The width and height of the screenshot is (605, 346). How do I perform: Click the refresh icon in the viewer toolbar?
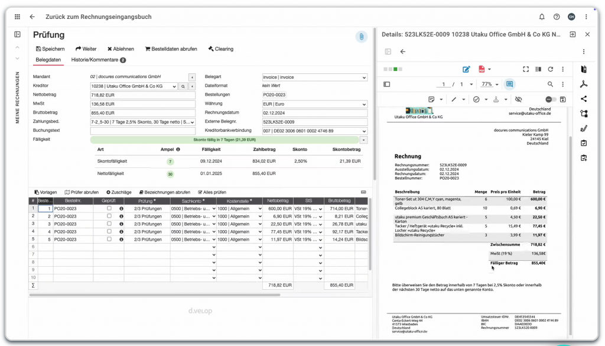[x=551, y=69]
